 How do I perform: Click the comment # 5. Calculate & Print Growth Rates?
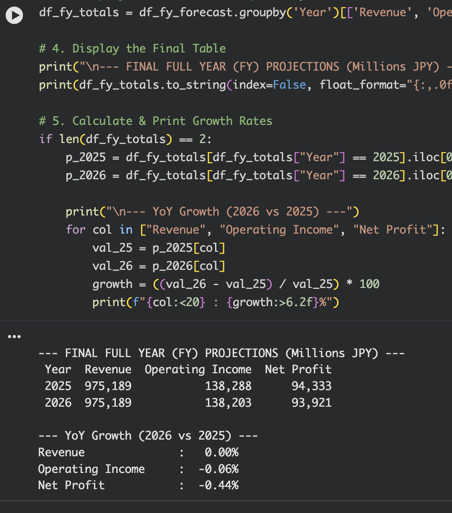tap(155, 121)
